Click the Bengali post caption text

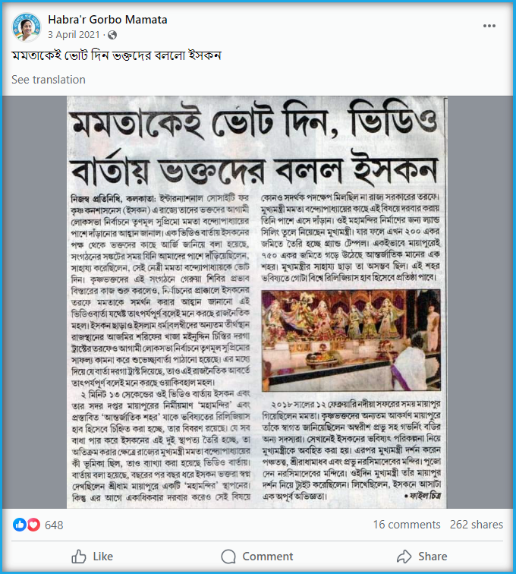(x=116, y=55)
